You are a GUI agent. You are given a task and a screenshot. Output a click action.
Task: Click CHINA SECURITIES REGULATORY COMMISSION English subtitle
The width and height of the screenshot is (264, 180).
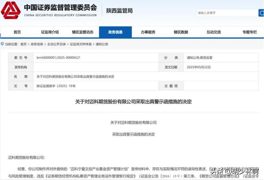tap(60, 15)
